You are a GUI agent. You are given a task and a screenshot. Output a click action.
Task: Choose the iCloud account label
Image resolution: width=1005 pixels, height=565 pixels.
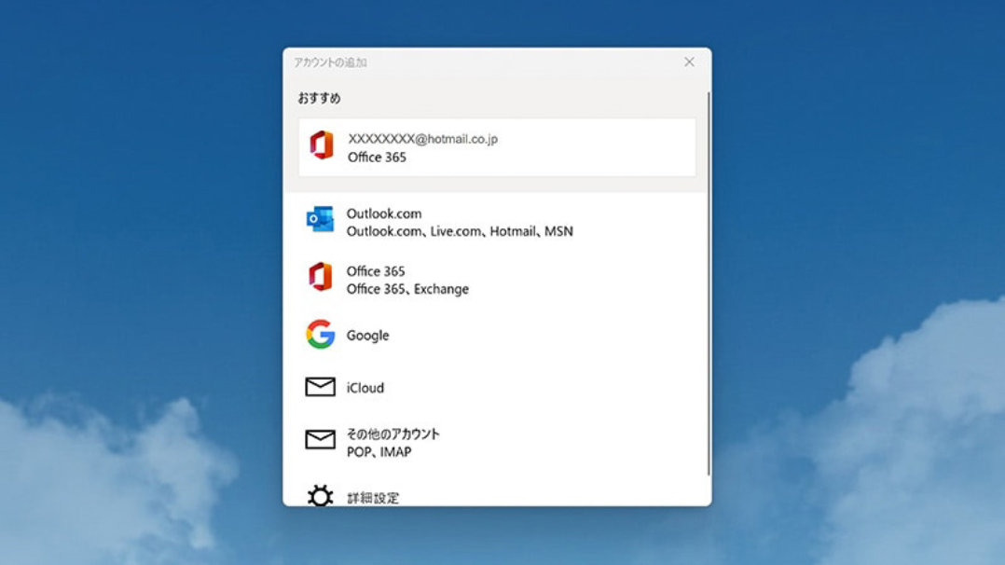point(365,388)
